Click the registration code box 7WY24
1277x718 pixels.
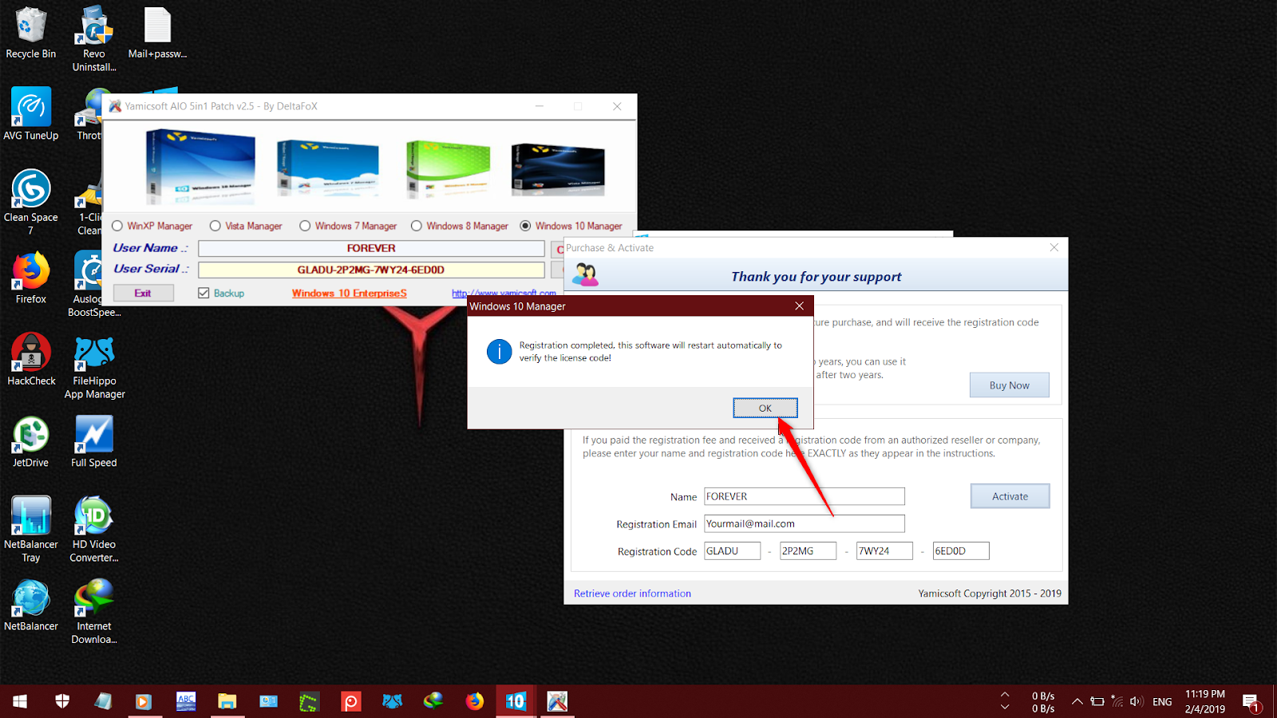pos(884,550)
